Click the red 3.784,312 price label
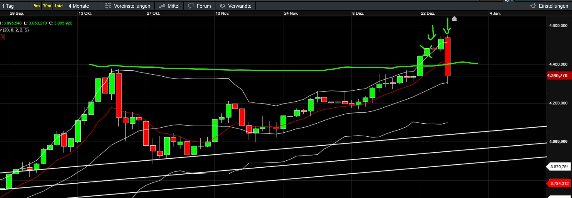Screen dimensions: 572x198 [x=559, y=183]
